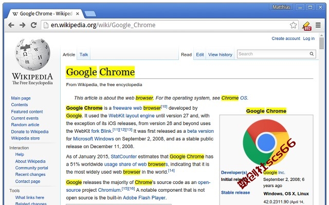
Task: Click the address bar URL
Action: (103, 25)
